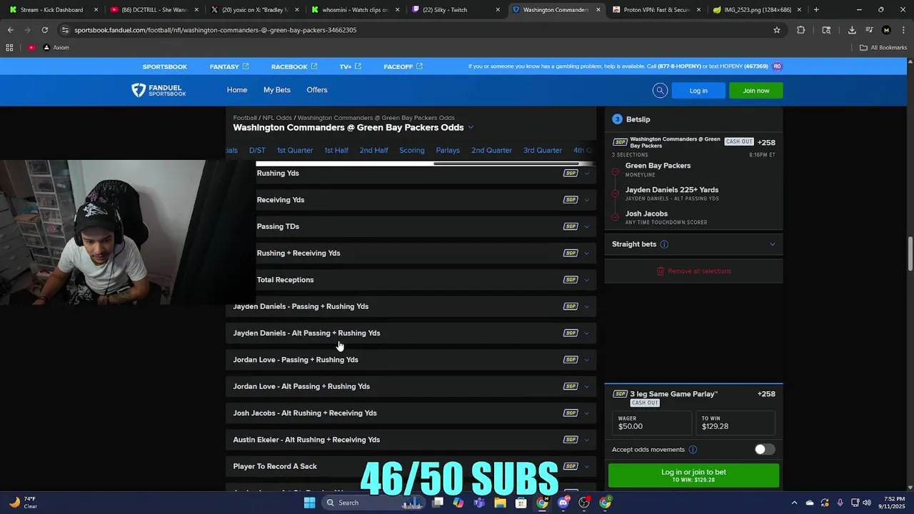Open the My Bets link

click(x=277, y=90)
